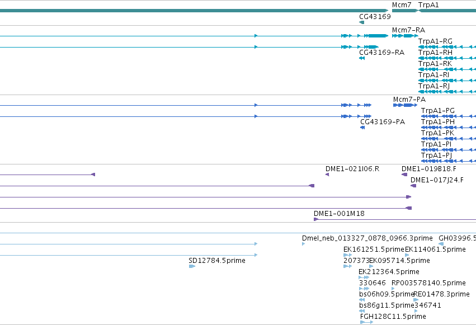Click the EK212364.5prime EST label

tap(389, 272)
